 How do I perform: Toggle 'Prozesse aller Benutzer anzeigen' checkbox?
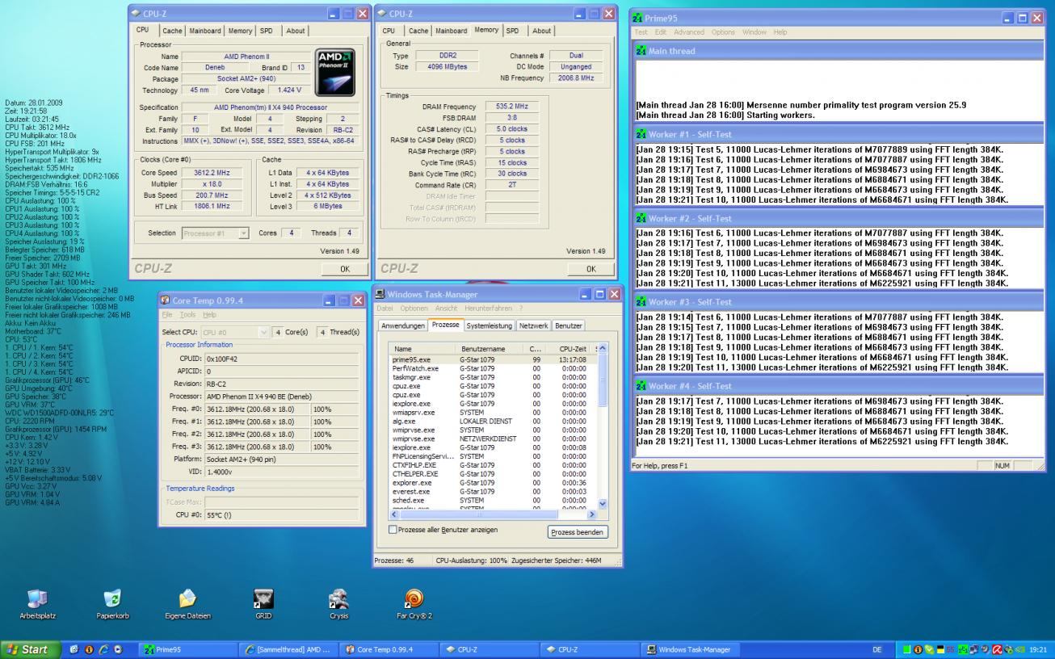393,530
